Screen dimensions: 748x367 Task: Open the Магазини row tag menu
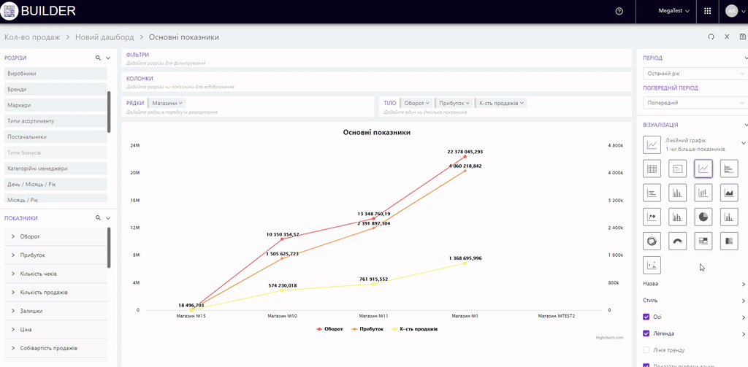(x=167, y=103)
